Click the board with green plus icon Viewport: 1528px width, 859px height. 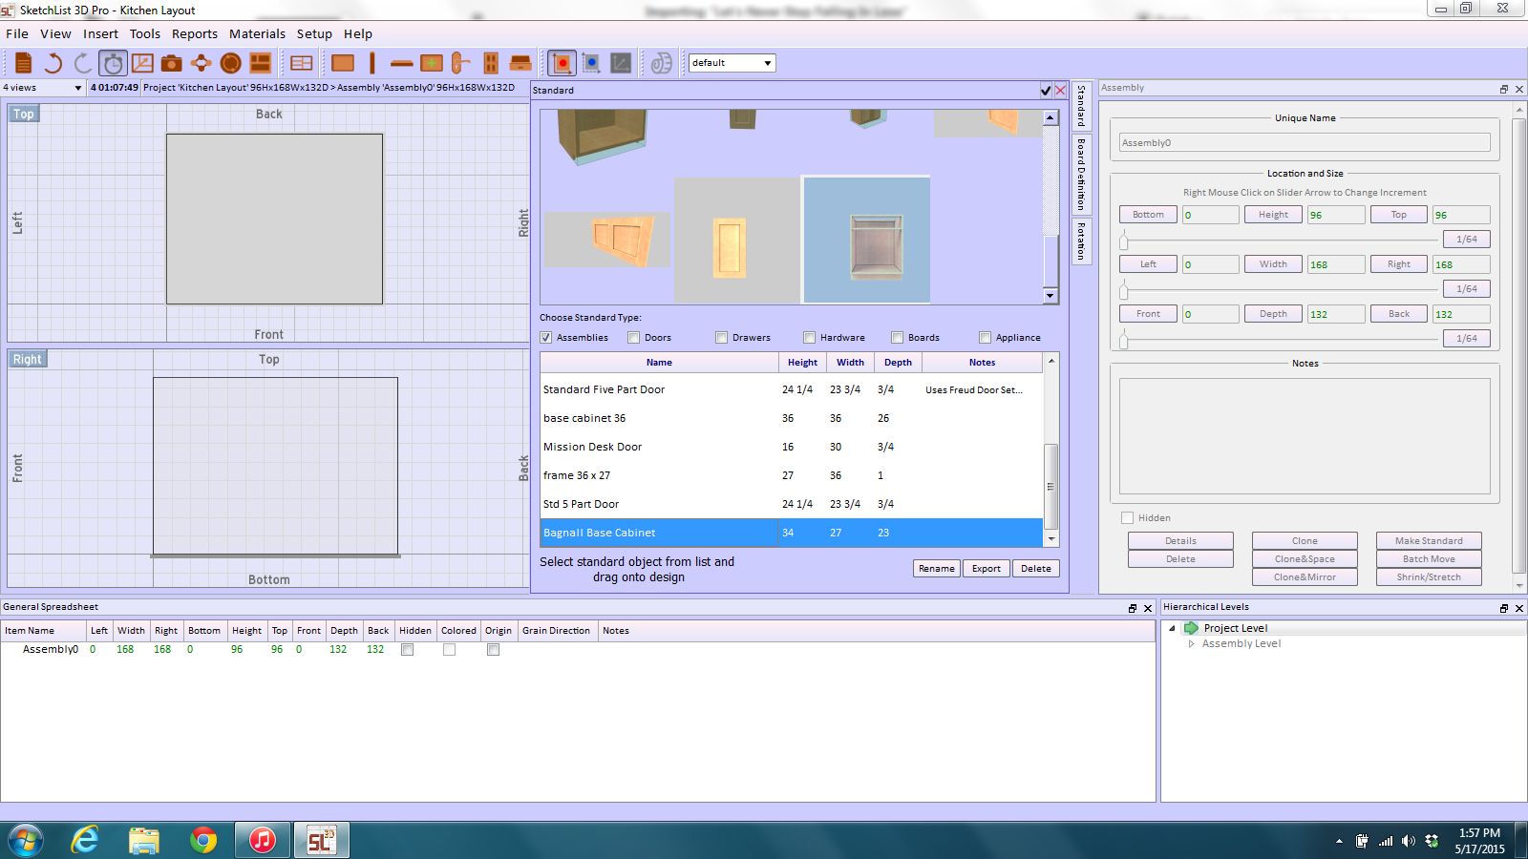point(432,63)
